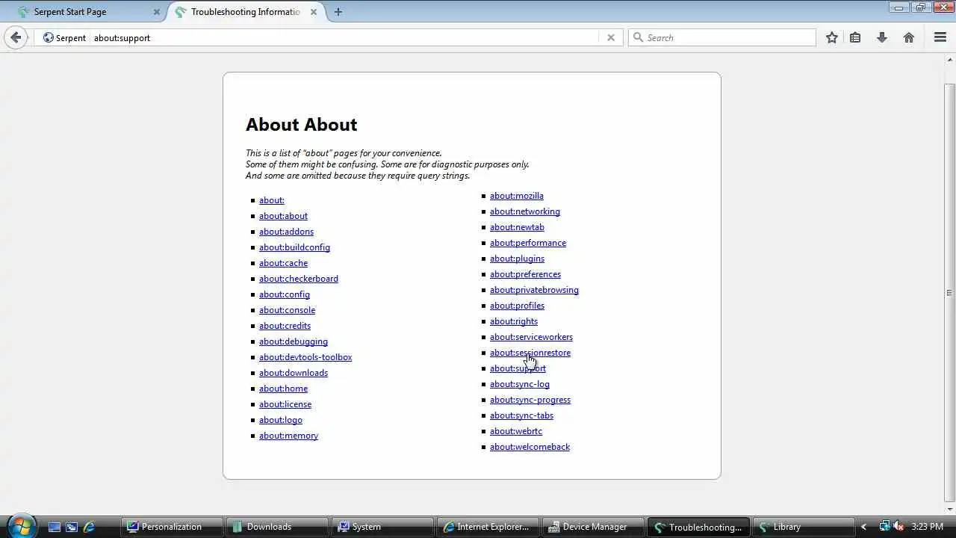Open the about:checkerboard link

299,279
